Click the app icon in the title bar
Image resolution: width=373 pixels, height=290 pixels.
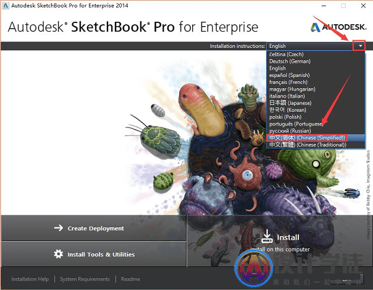(6, 6)
